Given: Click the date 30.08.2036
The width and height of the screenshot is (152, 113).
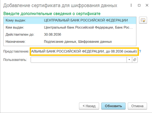Looking at the screenshot, I should [53, 35].
